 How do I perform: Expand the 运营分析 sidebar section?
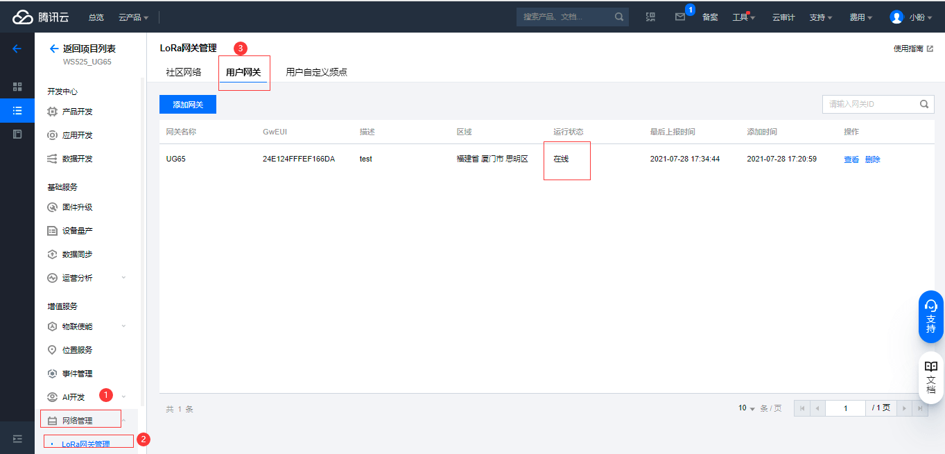[124, 278]
